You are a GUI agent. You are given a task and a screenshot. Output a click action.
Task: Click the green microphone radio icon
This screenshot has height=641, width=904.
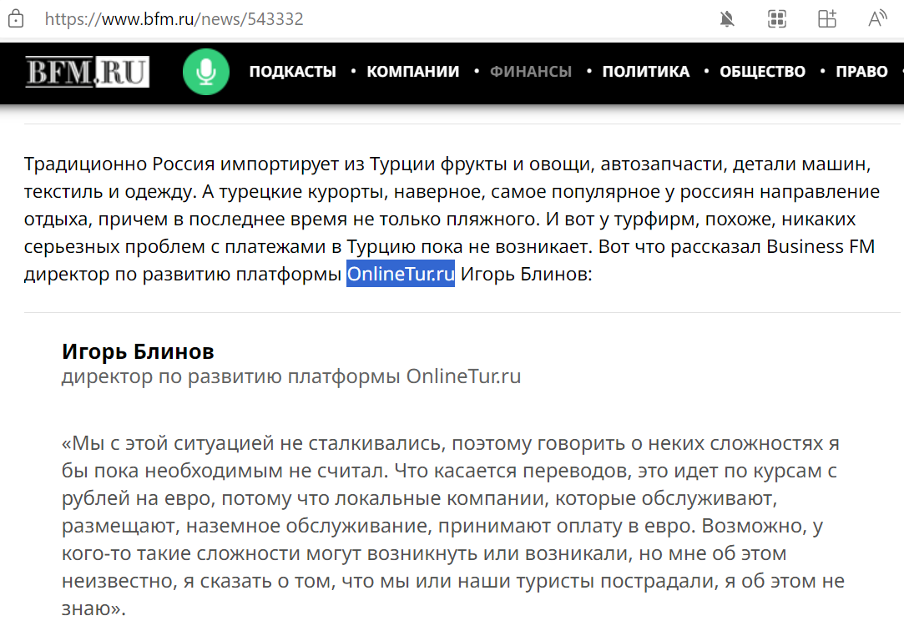205,72
